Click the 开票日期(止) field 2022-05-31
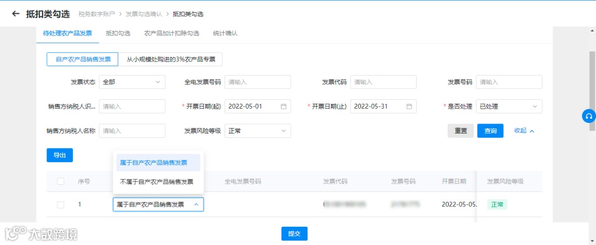Viewport: 596px width, 245px height. [384, 106]
